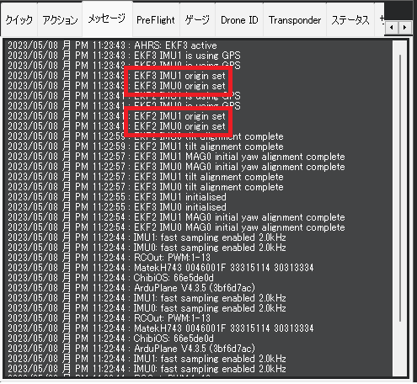
Task: Select the Transponder tab
Action: click(295, 20)
